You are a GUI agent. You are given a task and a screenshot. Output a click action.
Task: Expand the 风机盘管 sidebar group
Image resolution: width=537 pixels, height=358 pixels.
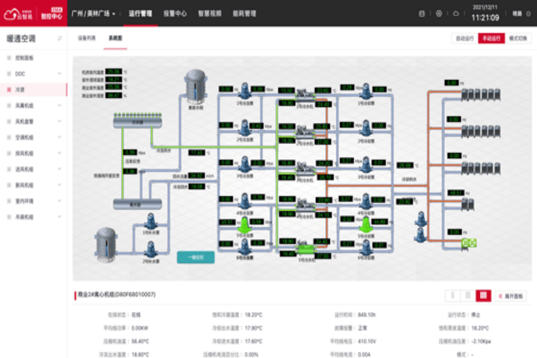[60, 122]
